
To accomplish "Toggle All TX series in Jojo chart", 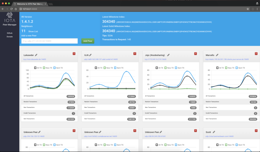I will coord(159,68).
